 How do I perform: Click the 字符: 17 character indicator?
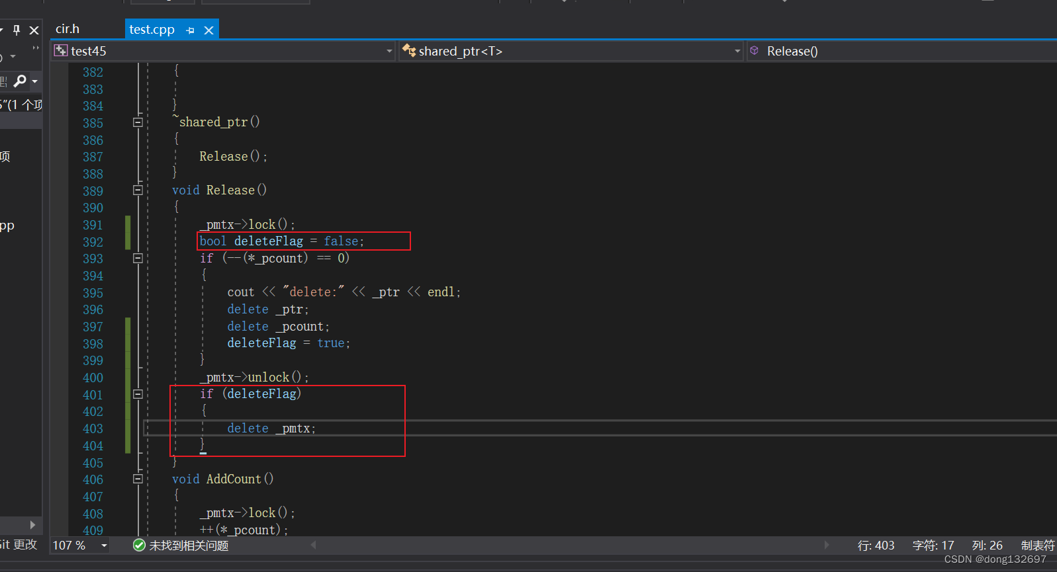933,546
